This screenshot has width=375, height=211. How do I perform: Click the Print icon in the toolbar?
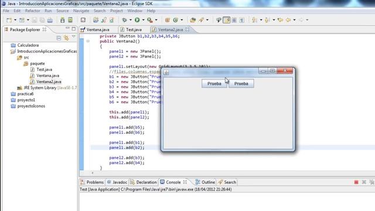pos(50,20)
